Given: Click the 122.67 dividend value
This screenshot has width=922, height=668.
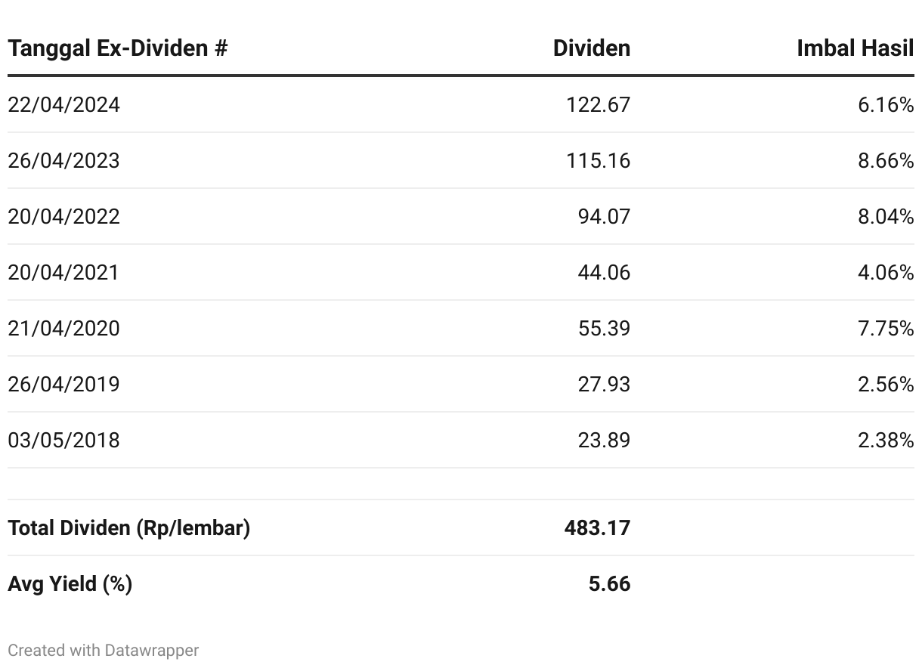Looking at the screenshot, I should pyautogui.click(x=598, y=104).
